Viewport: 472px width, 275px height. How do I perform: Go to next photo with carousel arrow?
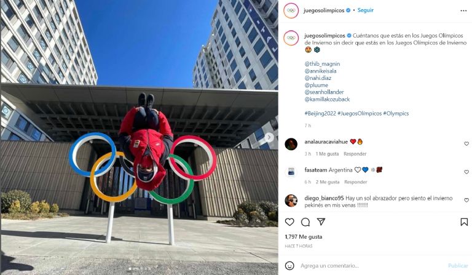(x=269, y=137)
